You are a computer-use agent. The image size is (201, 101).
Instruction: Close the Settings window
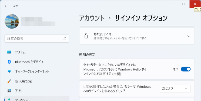coord(195,4)
